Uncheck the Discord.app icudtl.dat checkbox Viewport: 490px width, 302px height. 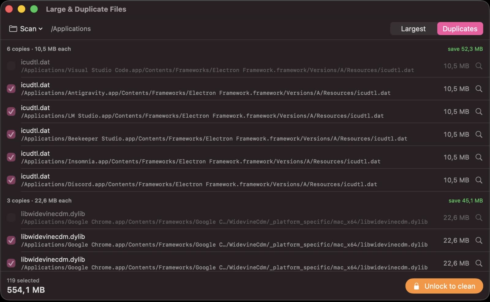click(x=11, y=180)
